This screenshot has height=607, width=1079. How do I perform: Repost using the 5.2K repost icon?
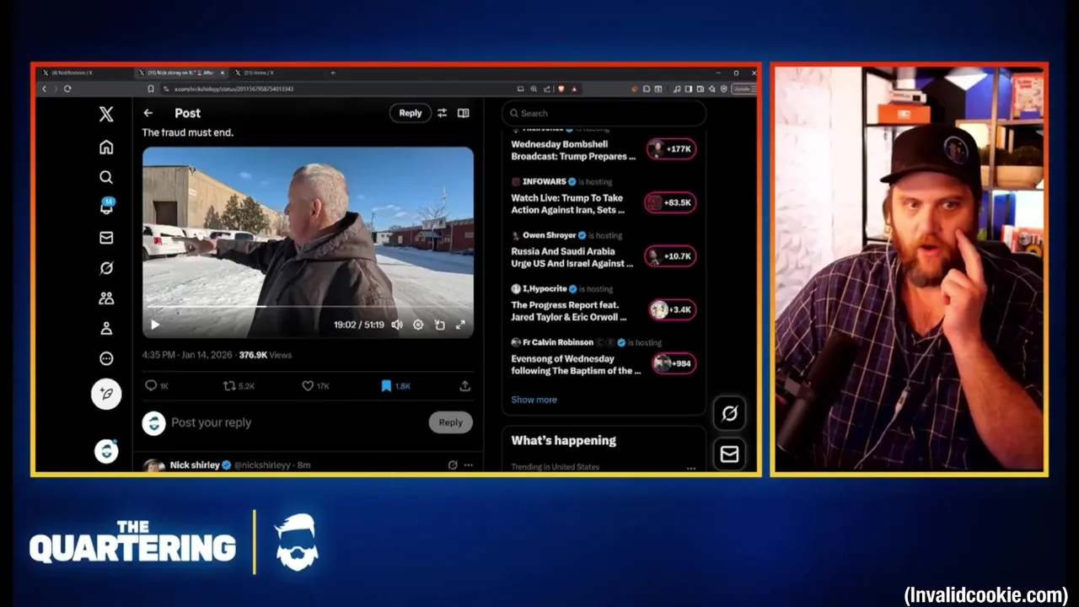pos(239,386)
